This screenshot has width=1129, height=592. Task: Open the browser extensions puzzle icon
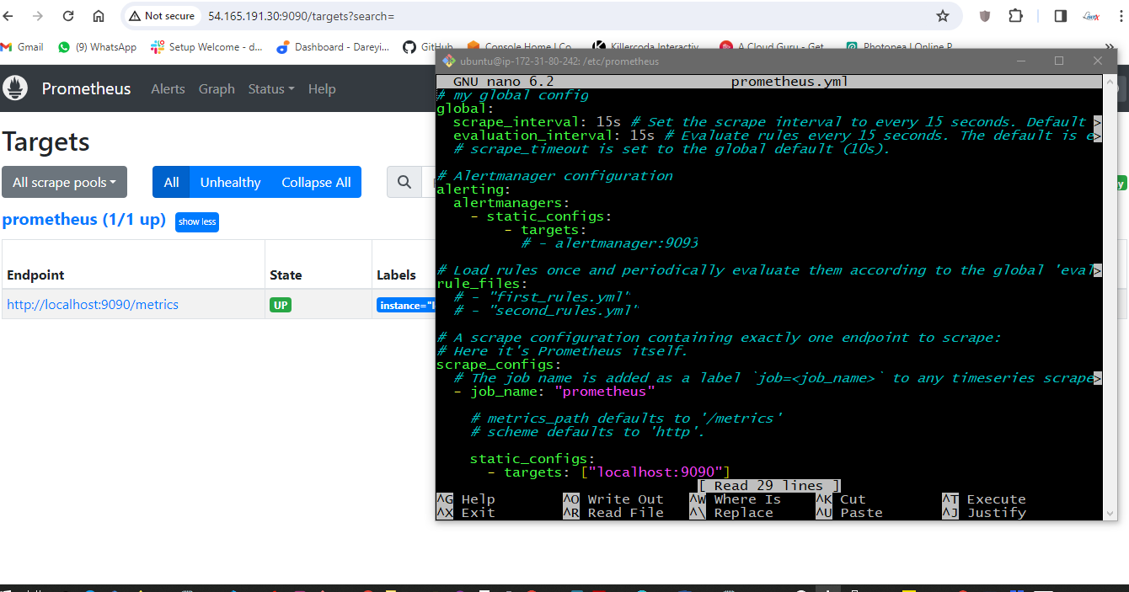pos(1015,16)
